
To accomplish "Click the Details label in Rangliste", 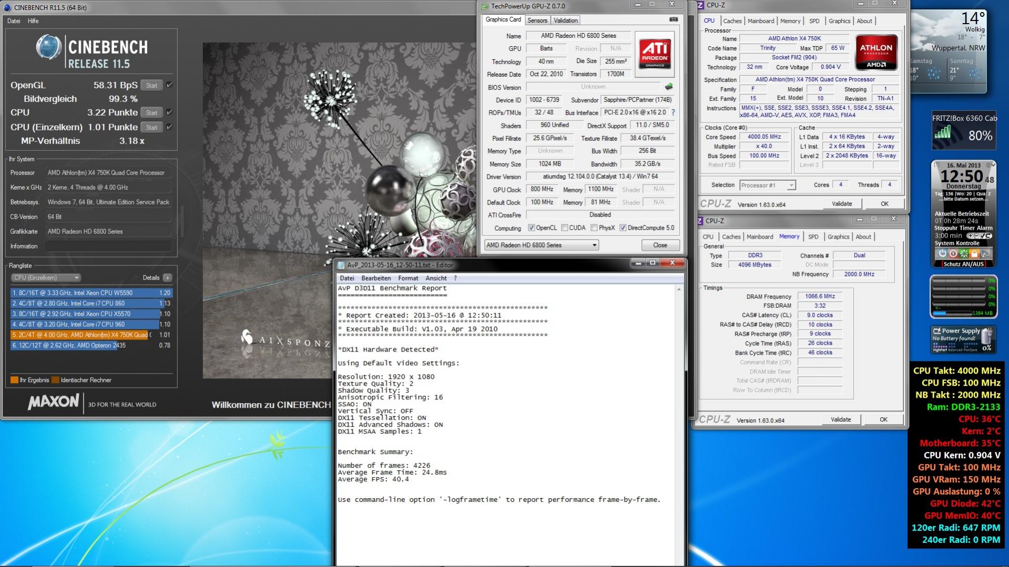I will (151, 277).
